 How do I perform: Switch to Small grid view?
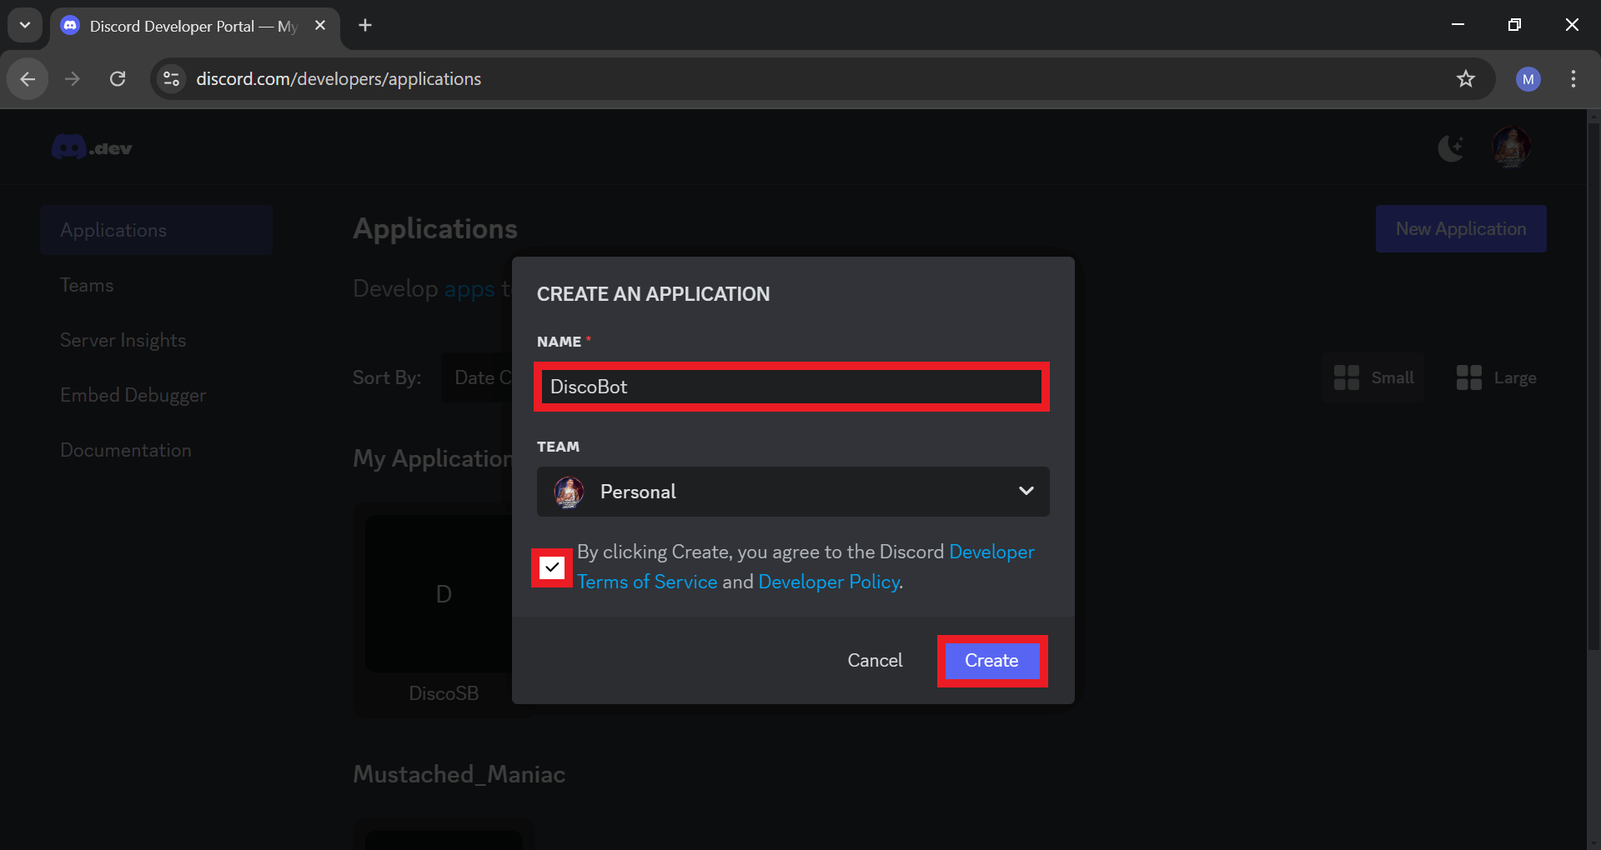click(x=1373, y=377)
